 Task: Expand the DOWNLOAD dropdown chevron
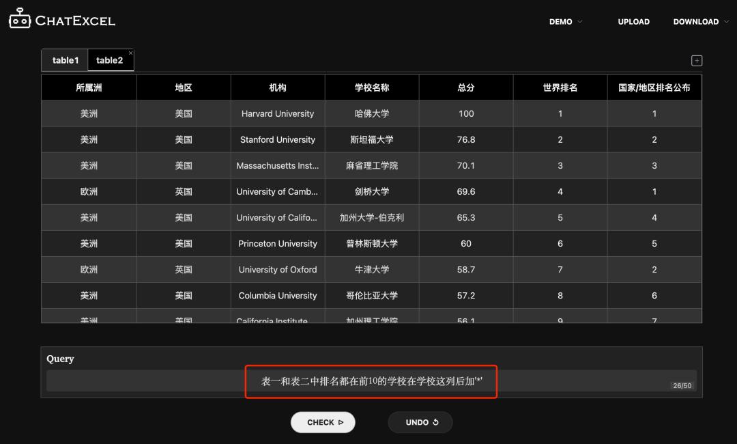click(x=726, y=22)
